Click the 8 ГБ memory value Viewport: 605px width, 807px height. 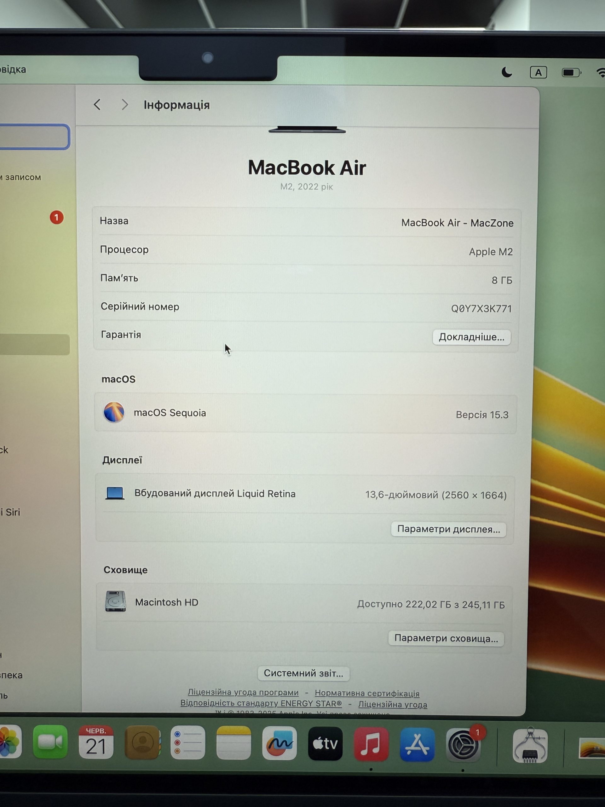tap(502, 280)
